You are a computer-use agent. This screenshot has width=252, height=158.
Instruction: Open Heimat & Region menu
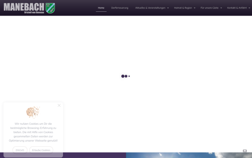click(x=183, y=8)
